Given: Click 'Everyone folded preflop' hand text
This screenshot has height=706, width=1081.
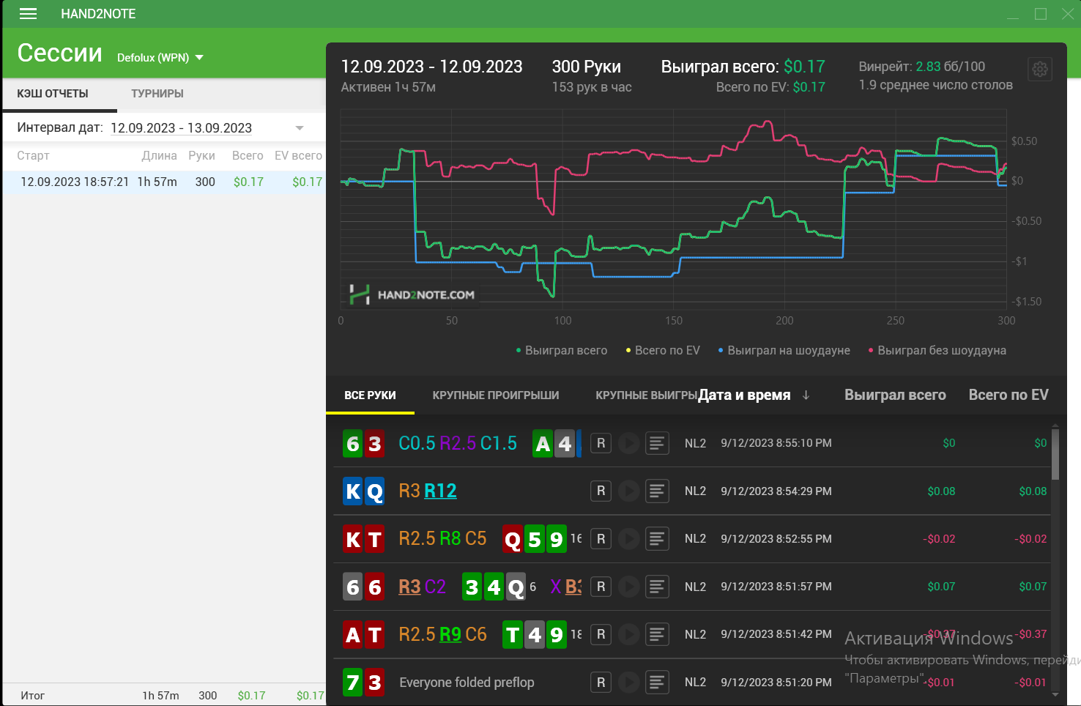Looking at the screenshot, I should (467, 683).
